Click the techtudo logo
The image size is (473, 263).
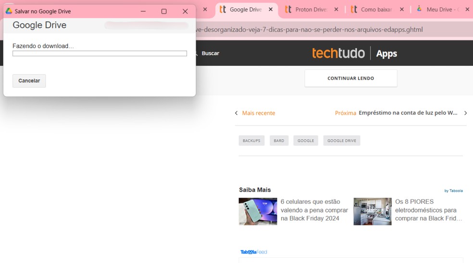pyautogui.click(x=338, y=53)
